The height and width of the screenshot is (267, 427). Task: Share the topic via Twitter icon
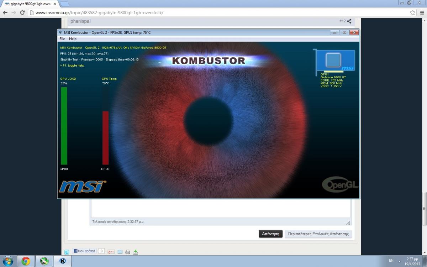click(67, 252)
